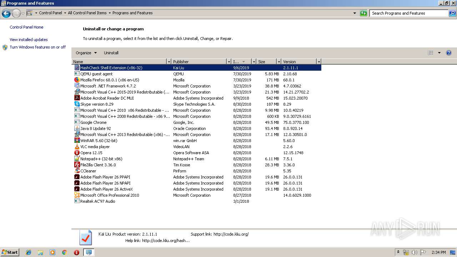Select the Realtek AC'97 Audio icon
The image size is (457, 257).
pyautogui.click(x=77, y=201)
